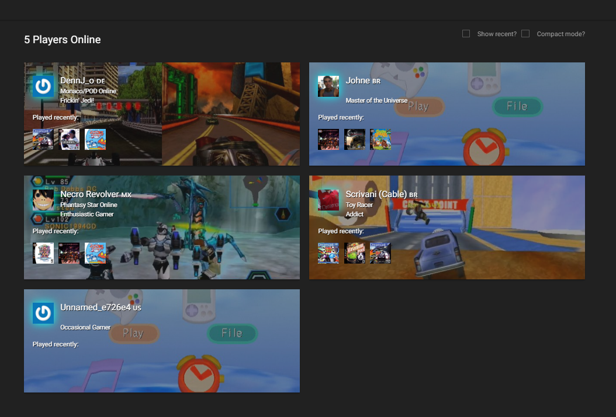
Task: Click the power avatar on the Unnamed_e726e4 card
Action: point(43,313)
